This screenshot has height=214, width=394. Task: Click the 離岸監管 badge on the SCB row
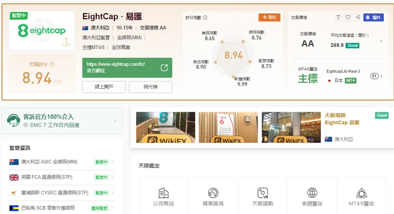point(99,208)
